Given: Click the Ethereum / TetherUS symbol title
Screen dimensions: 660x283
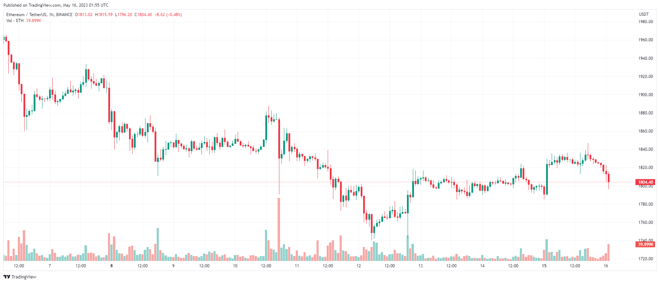Looking at the screenshot, I should (26, 15).
